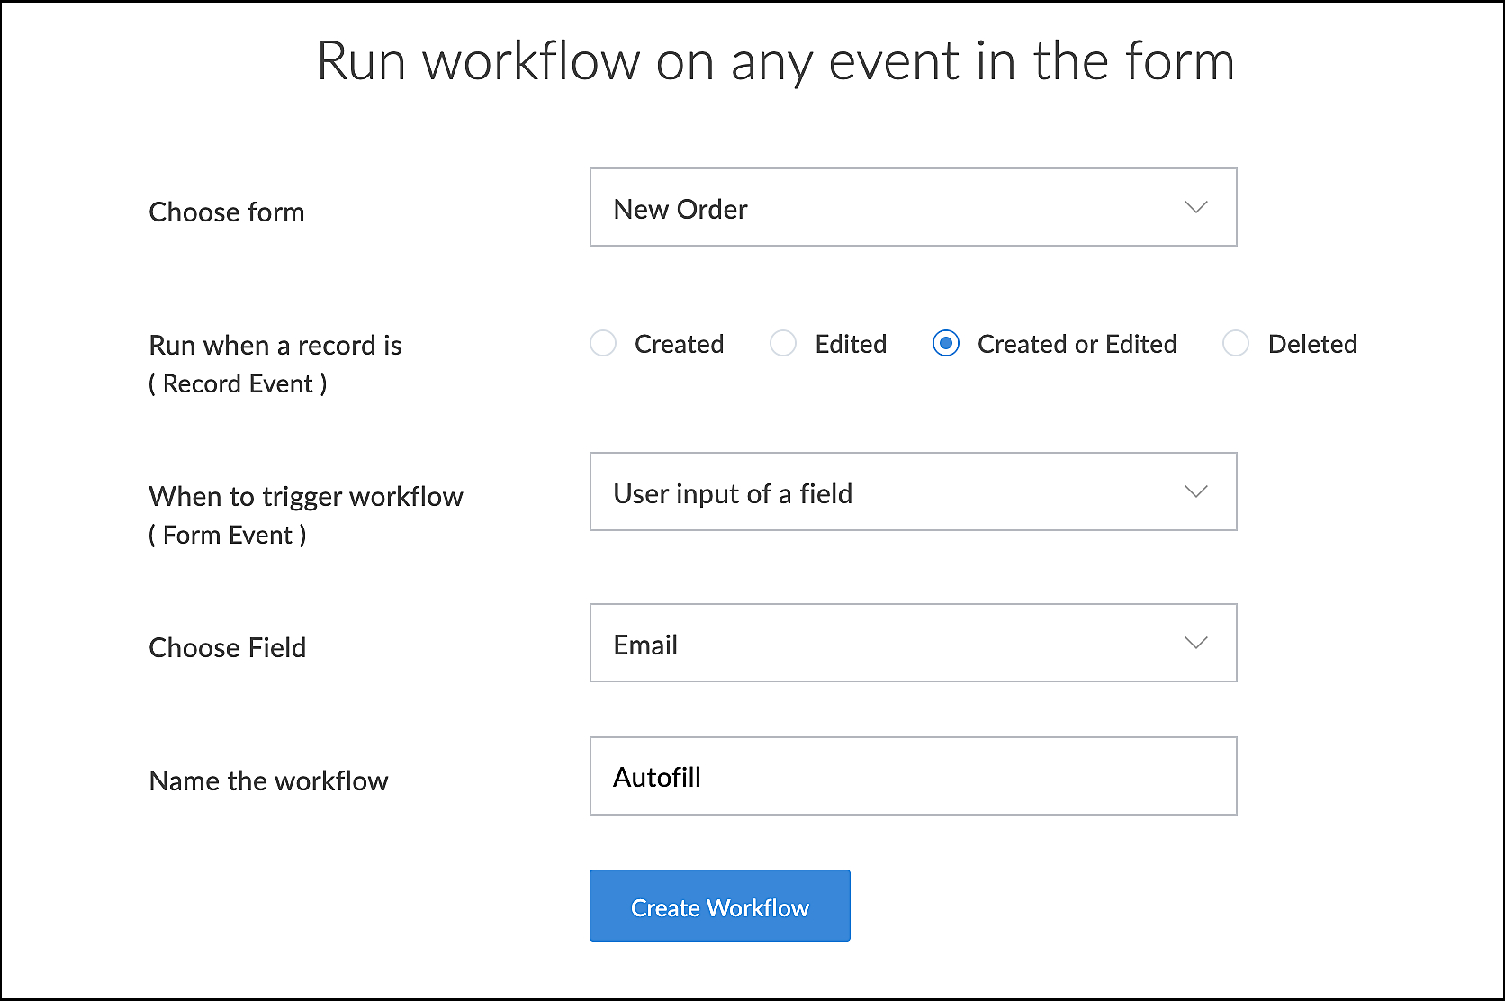Click the chevron arrow in the Email dropdown
This screenshot has height=1001, width=1505.
click(1195, 644)
